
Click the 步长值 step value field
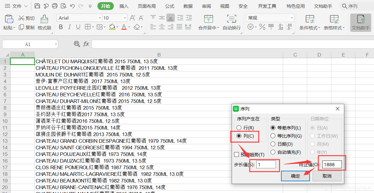(x=266, y=164)
